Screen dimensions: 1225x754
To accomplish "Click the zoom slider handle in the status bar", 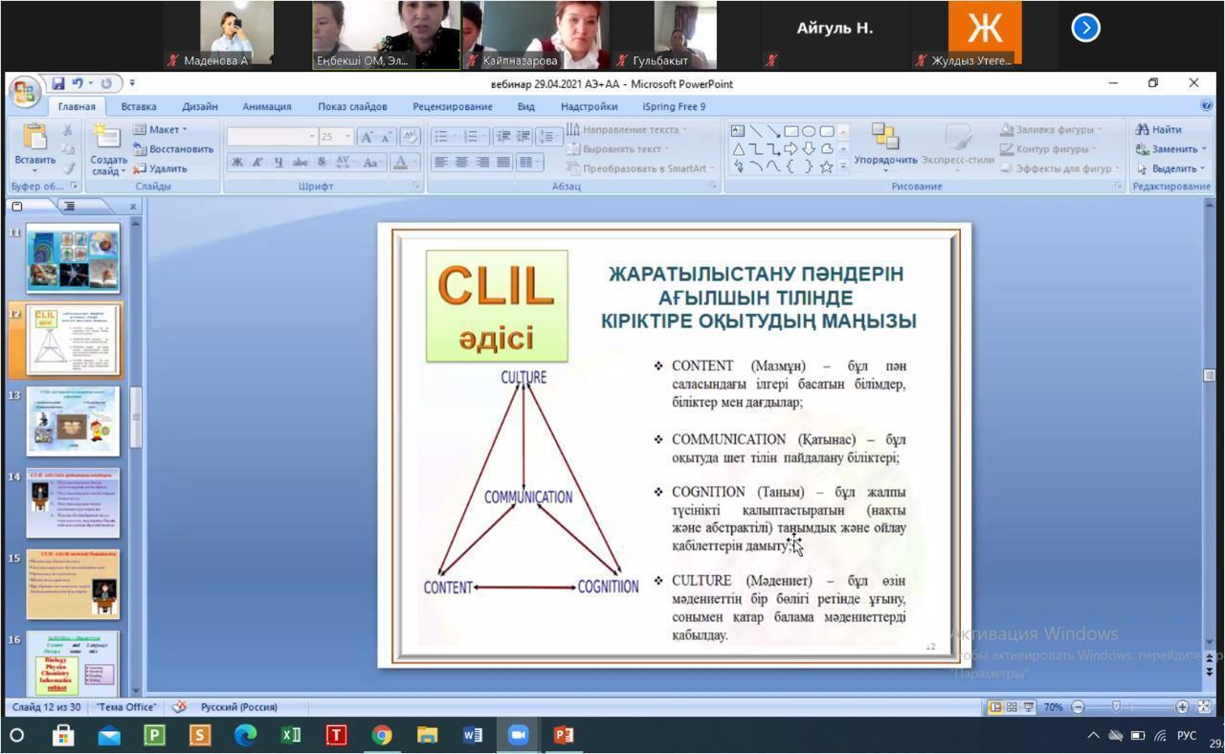I will click(1116, 707).
